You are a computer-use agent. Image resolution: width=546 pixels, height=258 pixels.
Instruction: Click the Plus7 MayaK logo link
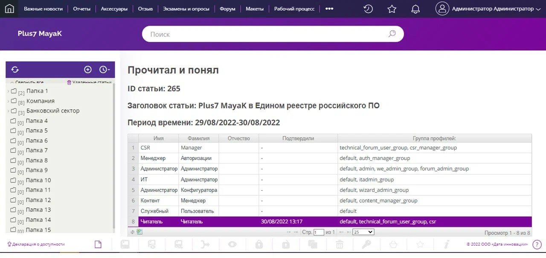pos(40,34)
